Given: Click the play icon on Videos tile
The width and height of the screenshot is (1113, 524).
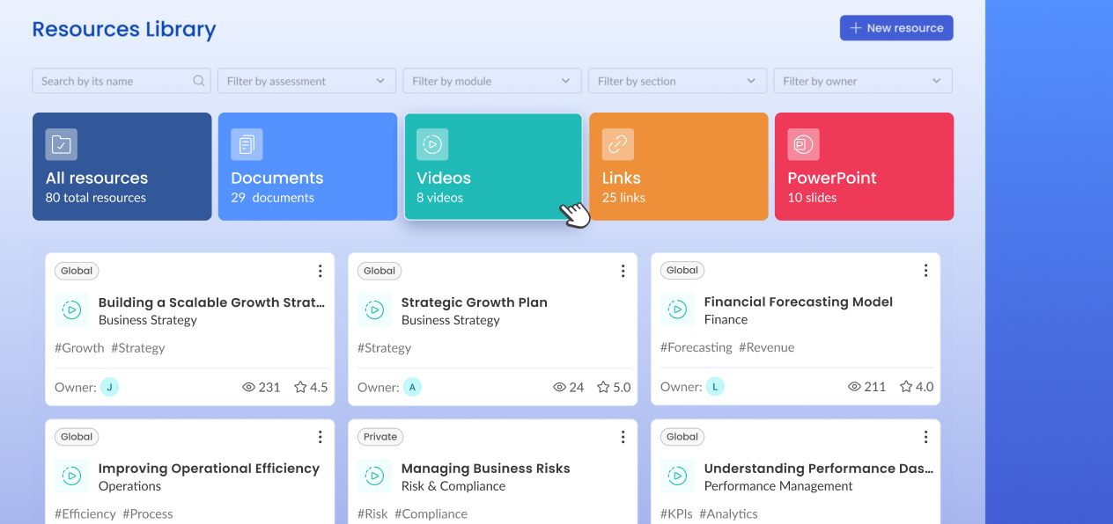Looking at the screenshot, I should coord(432,144).
